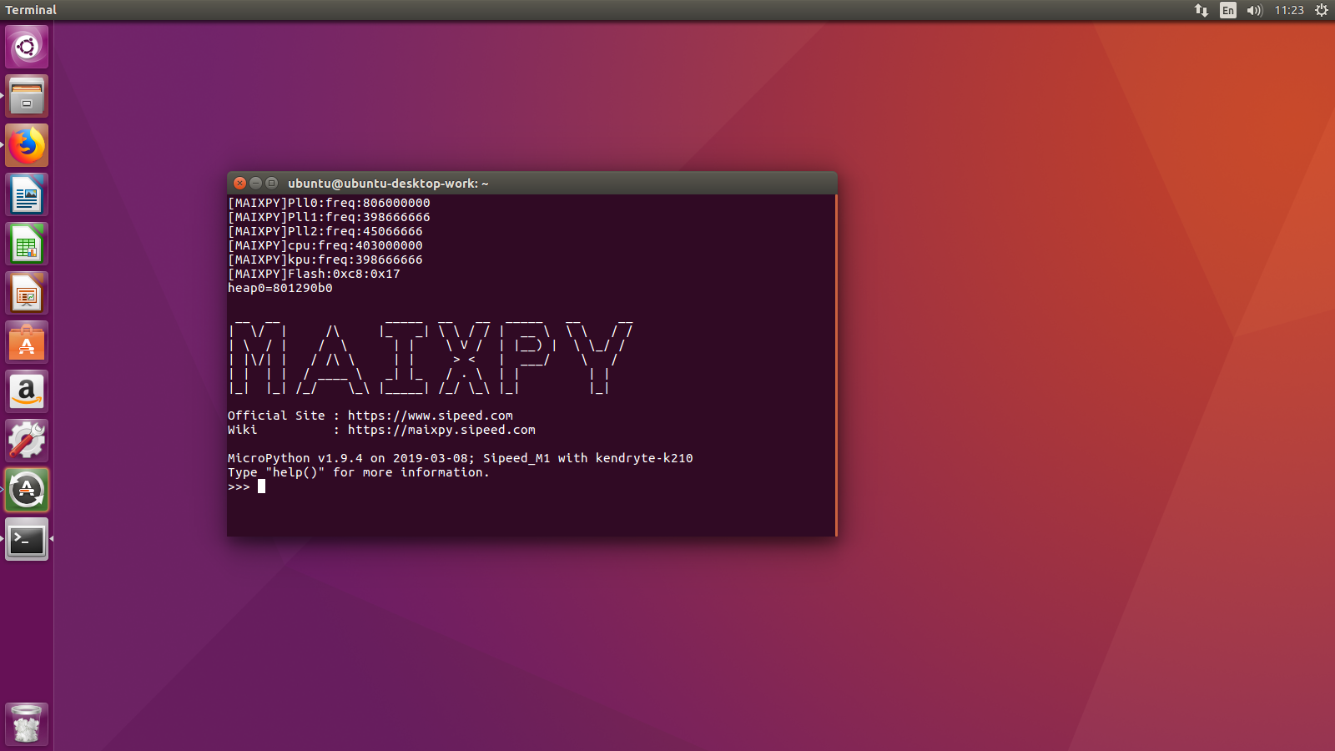Click the [MAIXPY]Pll0:freq:806000000 line
This screenshot has width=1335, height=751.
[x=329, y=203]
